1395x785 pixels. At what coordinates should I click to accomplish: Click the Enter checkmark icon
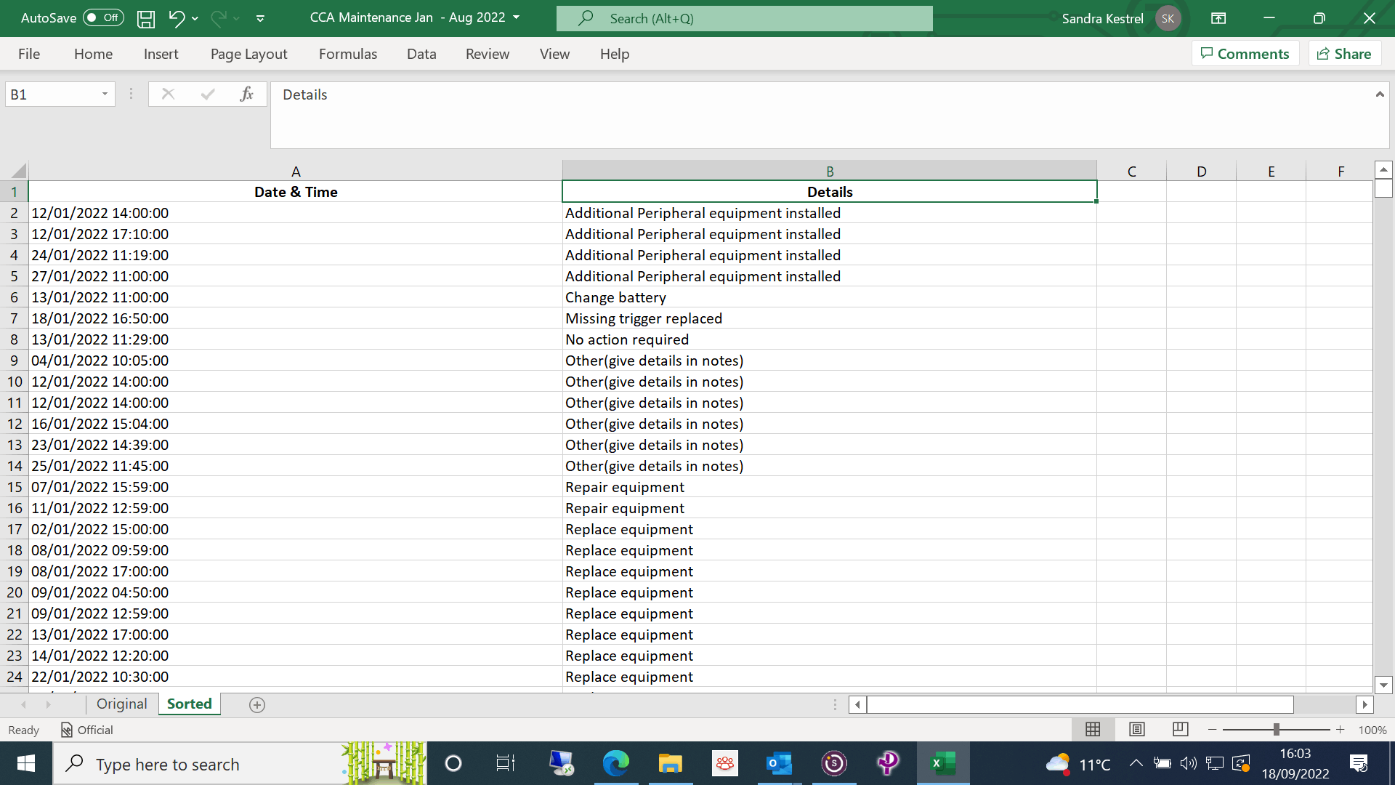tap(208, 94)
